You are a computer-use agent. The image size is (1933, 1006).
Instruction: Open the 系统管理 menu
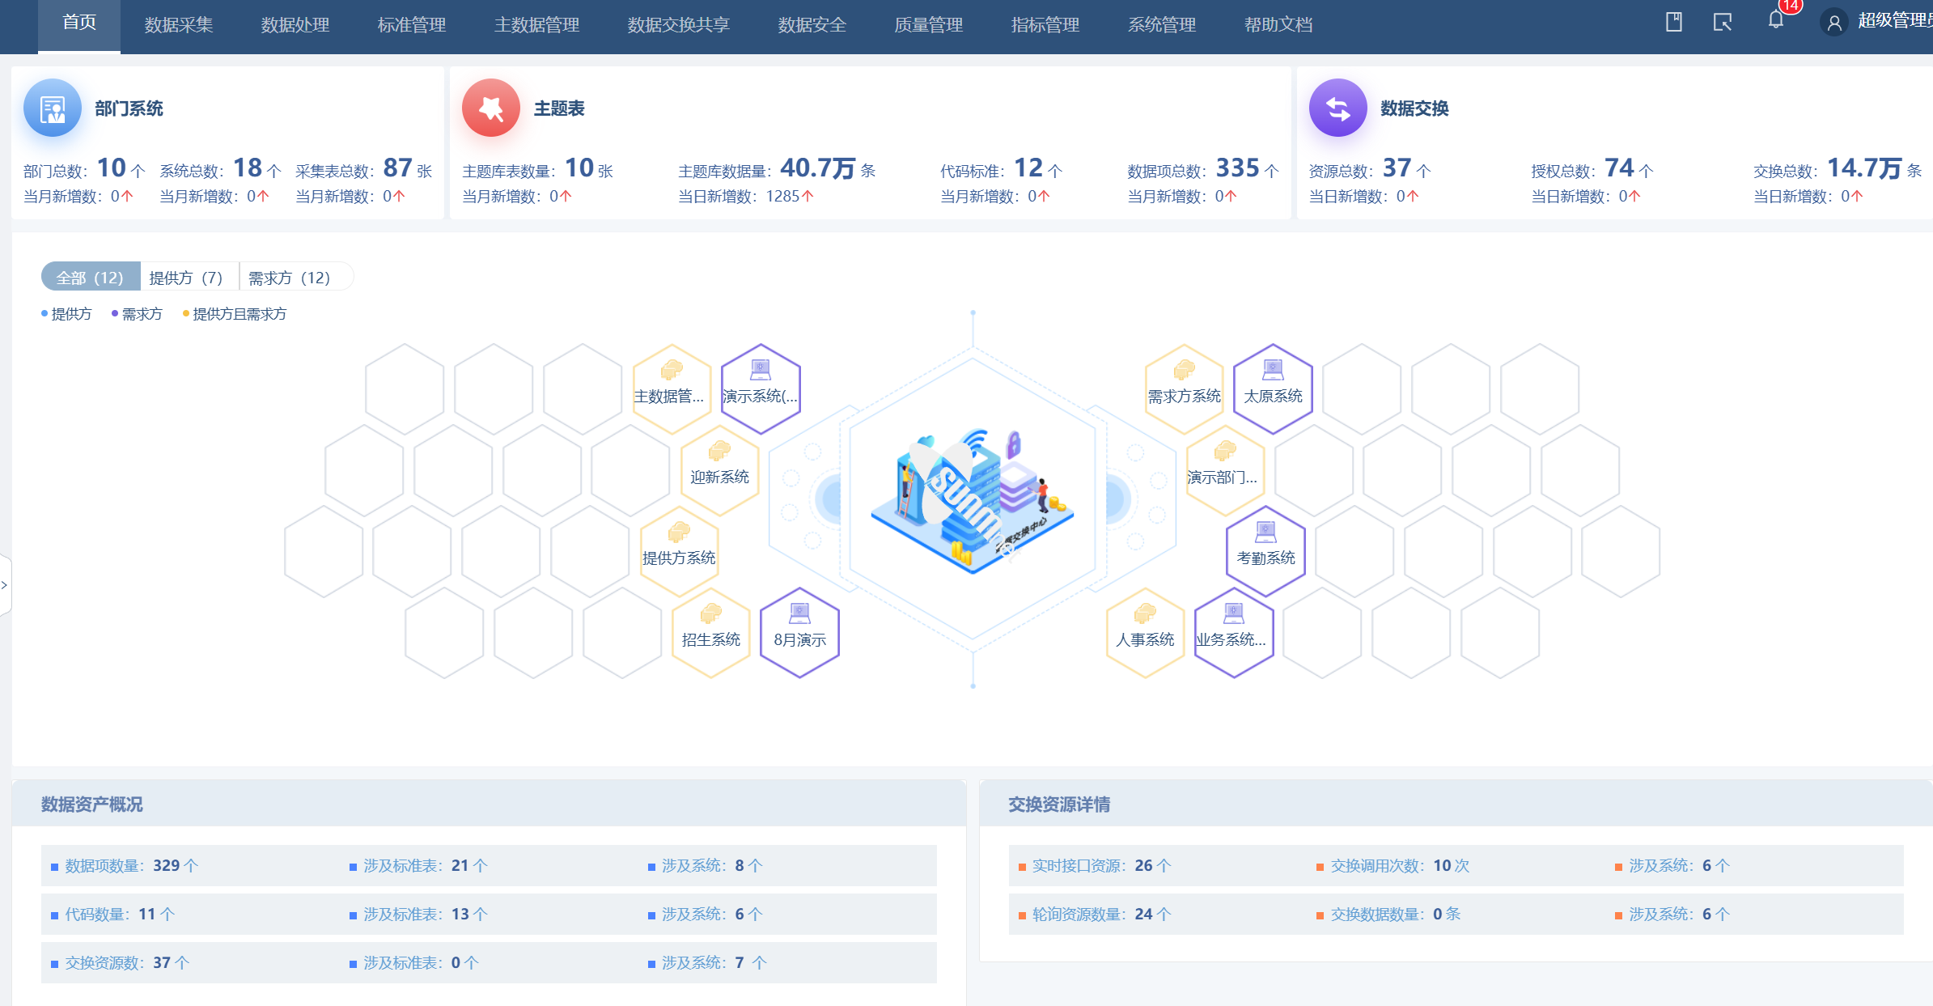1162,25
